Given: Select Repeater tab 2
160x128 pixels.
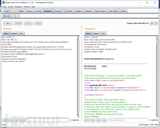Looking at the screenshot, I should [x=11, y=16].
